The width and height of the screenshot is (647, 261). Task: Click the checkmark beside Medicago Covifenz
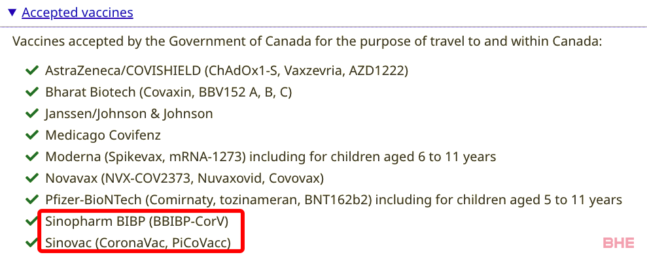pos(32,135)
